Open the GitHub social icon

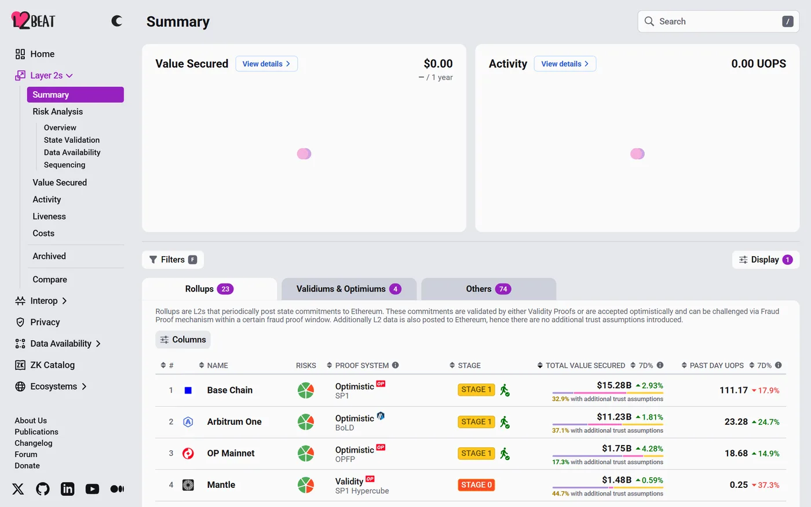43,489
